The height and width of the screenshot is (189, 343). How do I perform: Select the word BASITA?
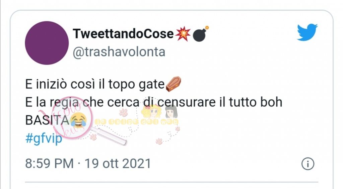pos(48,120)
